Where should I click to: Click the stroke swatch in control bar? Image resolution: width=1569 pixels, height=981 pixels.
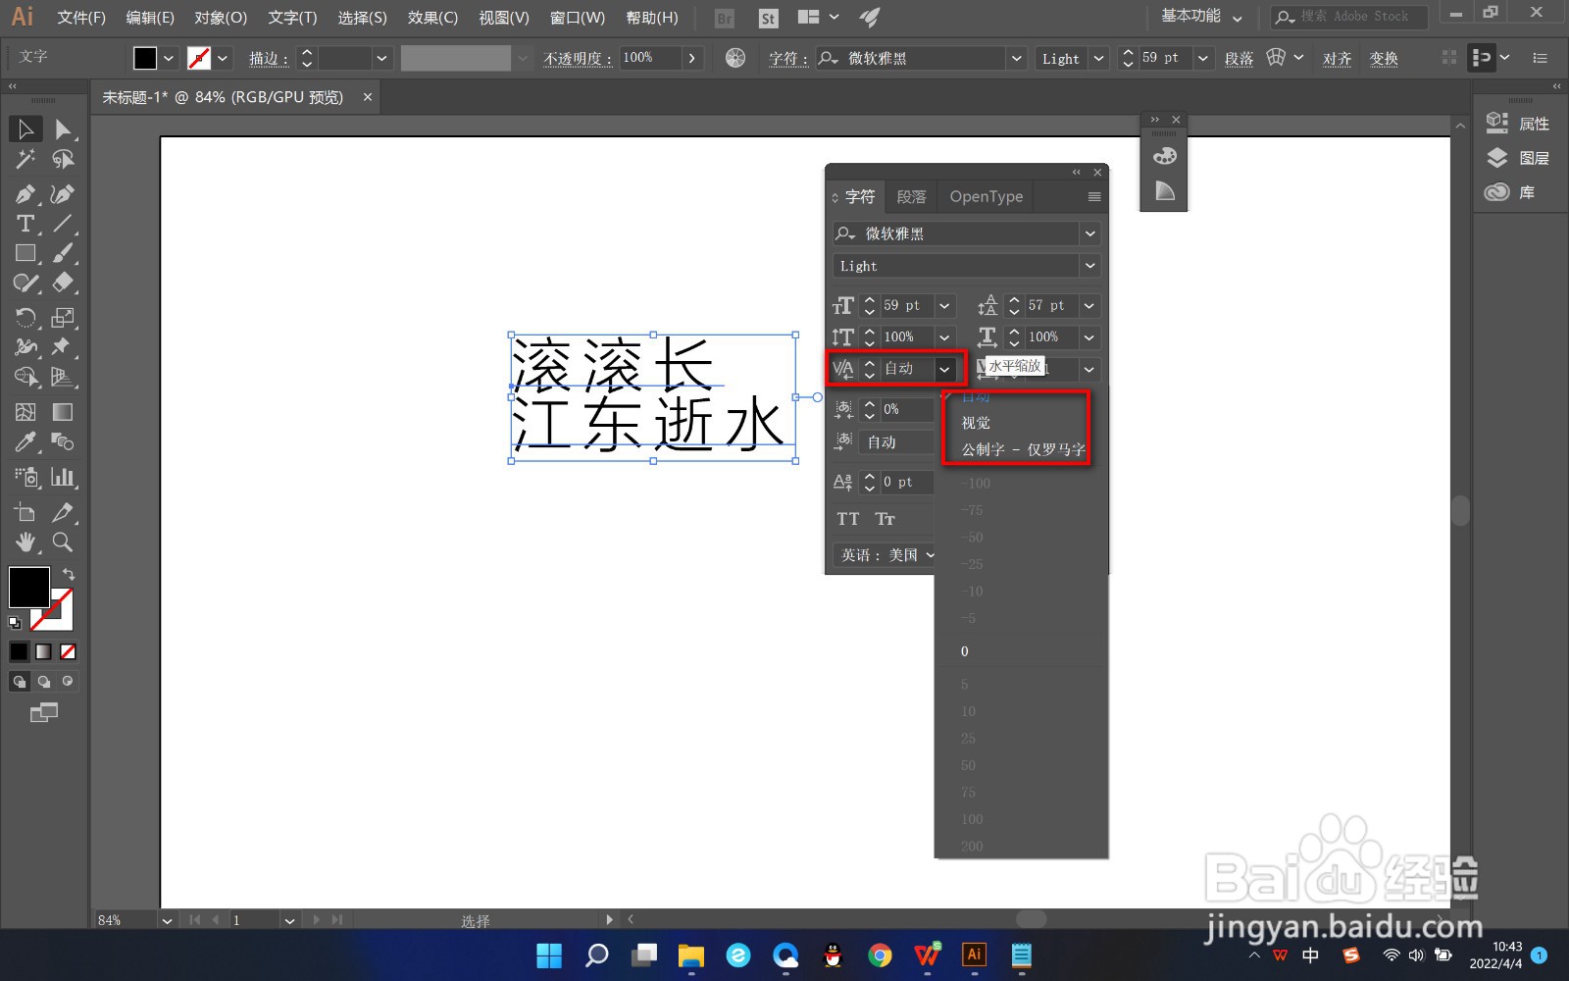[x=199, y=58]
